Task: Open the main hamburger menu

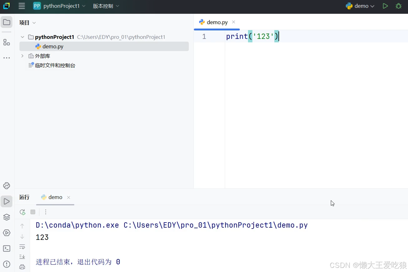Action: (x=22, y=6)
